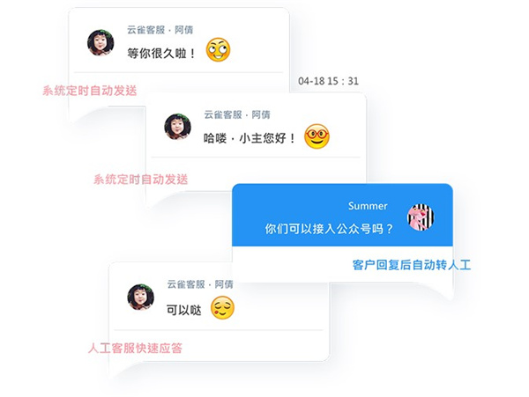The width and height of the screenshot is (529, 397).
Task: Click Summer's Pink Panther avatar
Action: (421, 217)
